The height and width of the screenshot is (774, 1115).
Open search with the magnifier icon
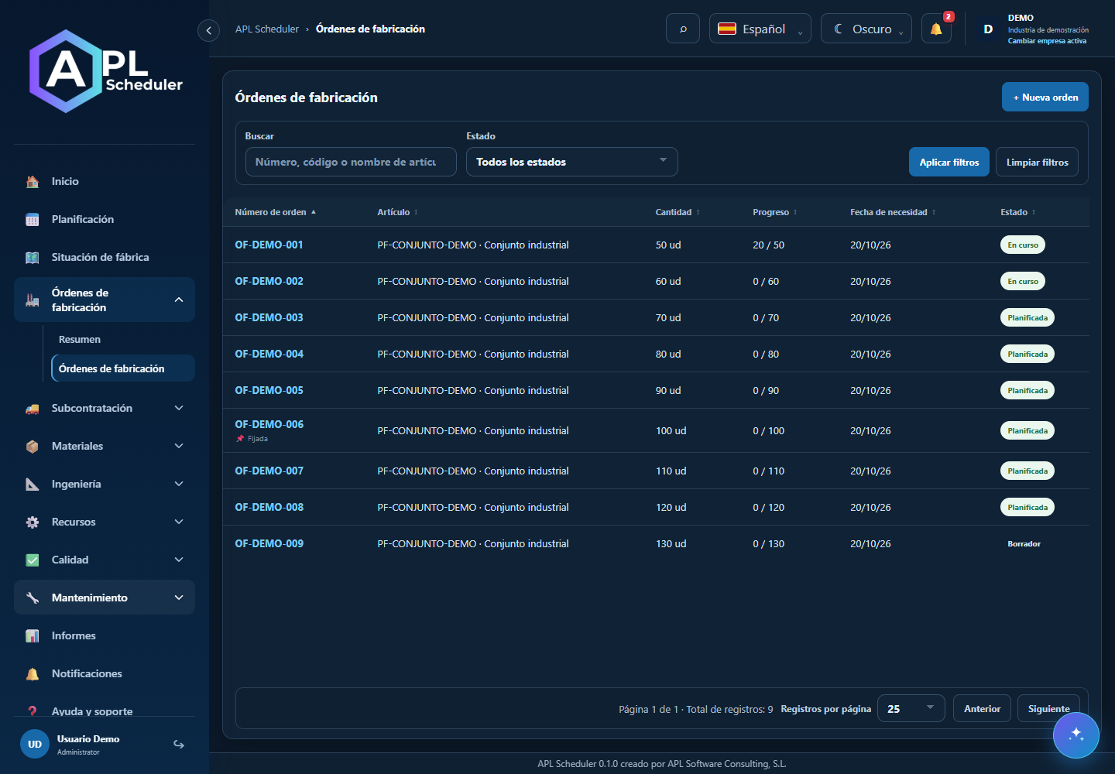pyautogui.click(x=683, y=29)
